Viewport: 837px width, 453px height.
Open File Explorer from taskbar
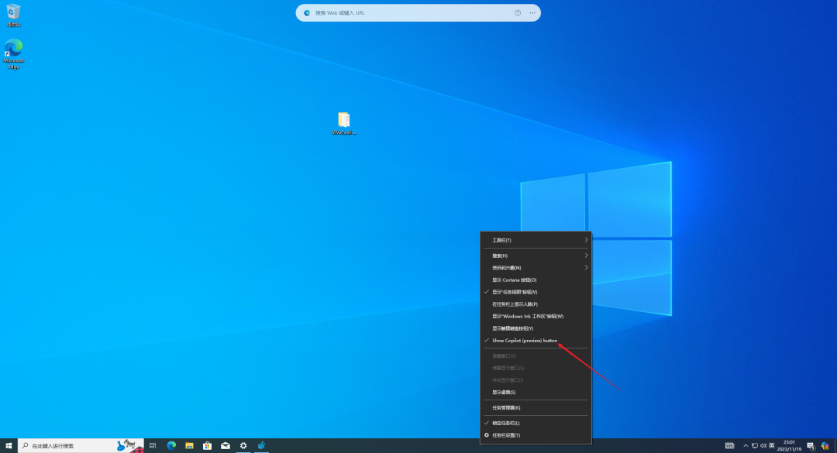[x=189, y=445]
